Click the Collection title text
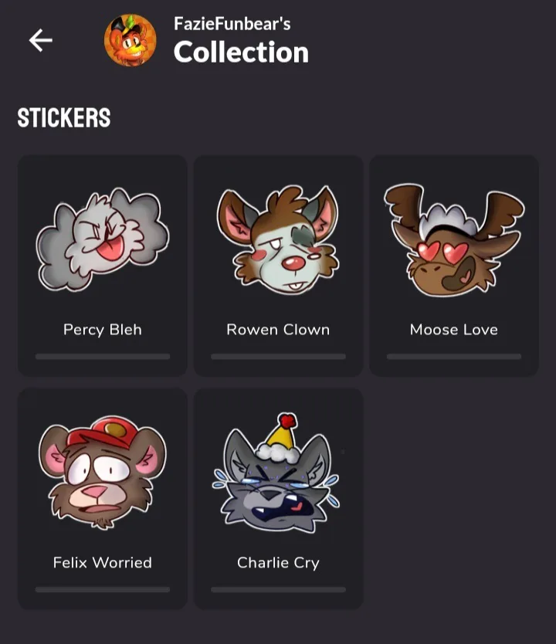556x644 pixels. [x=241, y=53]
